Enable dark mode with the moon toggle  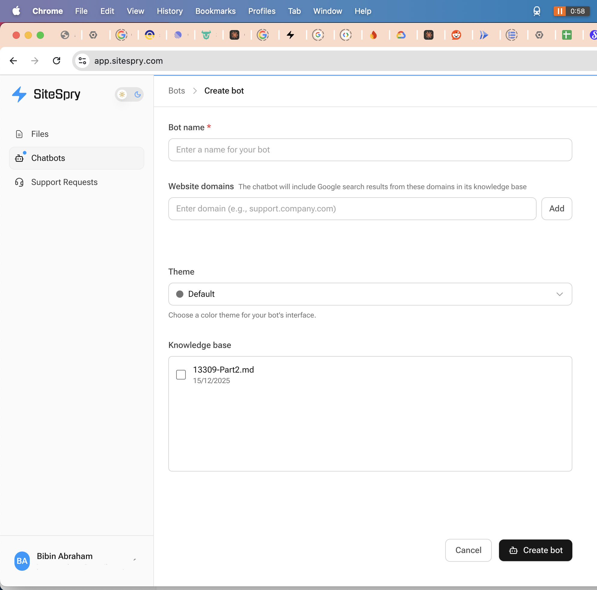click(137, 94)
